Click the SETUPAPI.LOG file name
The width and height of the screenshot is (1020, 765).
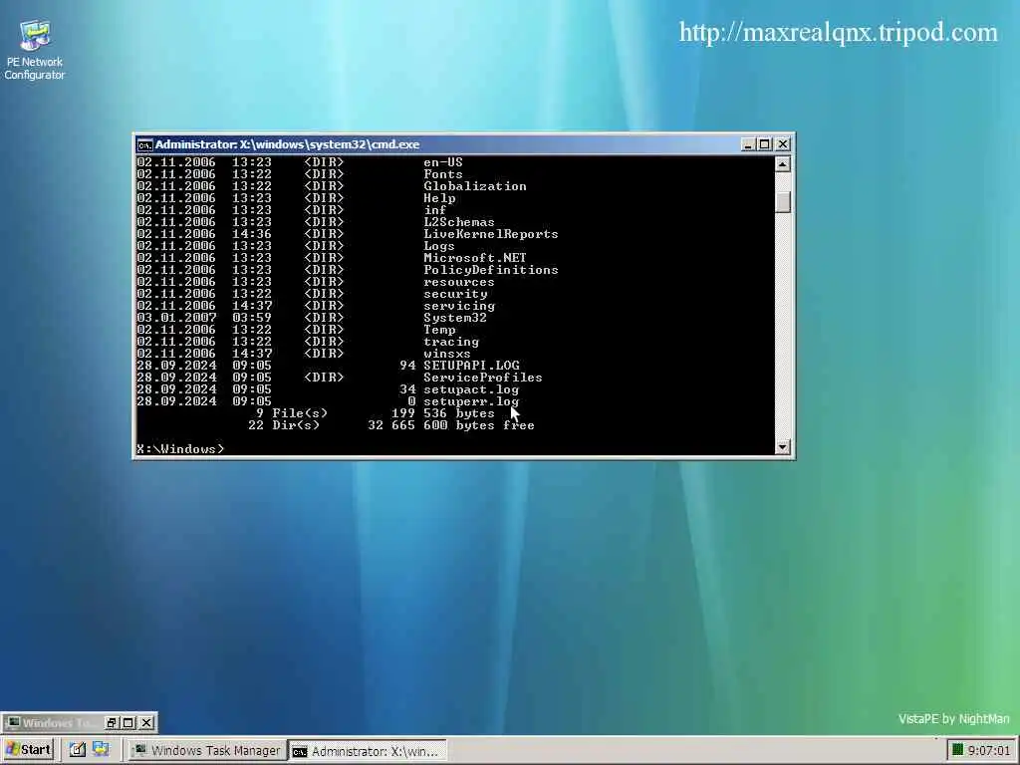pos(471,365)
